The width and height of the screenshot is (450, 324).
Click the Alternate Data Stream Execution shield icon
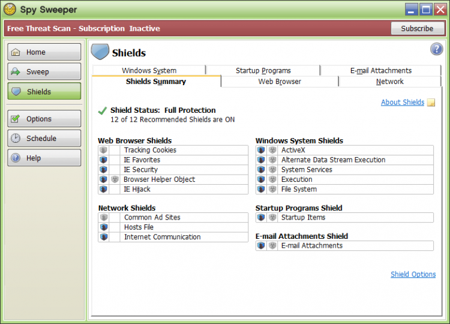261,160
